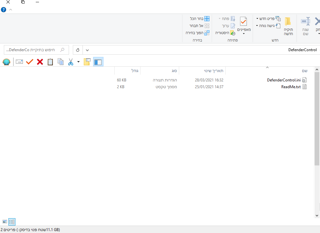The width and height of the screenshot is (320, 233).
Task: Switch to the large thumbnails view
Action: (5, 222)
